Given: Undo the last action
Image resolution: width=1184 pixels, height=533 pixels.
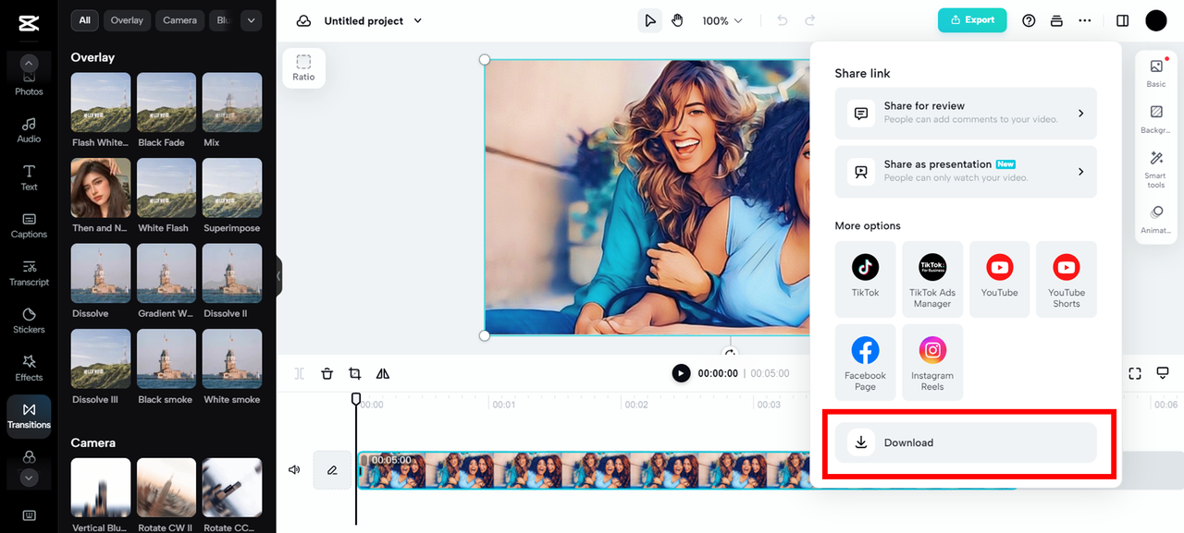Looking at the screenshot, I should click(783, 20).
